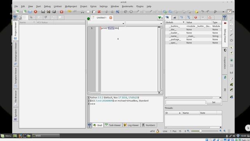Screen dimensions: 250x141
Task: Select the __name__ variable row
Action: click(x=193, y=36)
